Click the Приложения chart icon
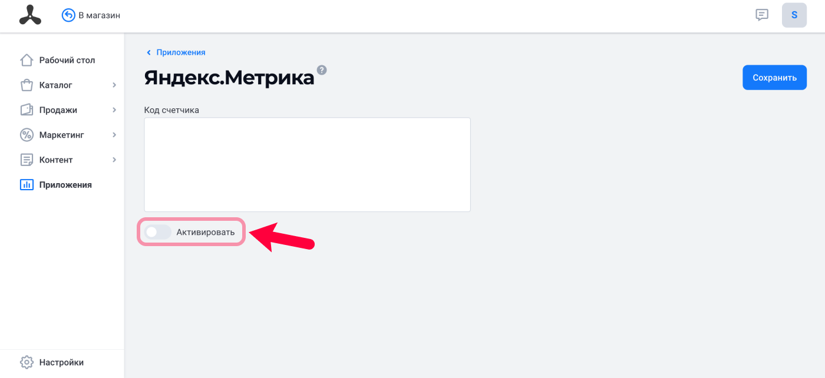The width and height of the screenshot is (825, 378). (x=27, y=185)
